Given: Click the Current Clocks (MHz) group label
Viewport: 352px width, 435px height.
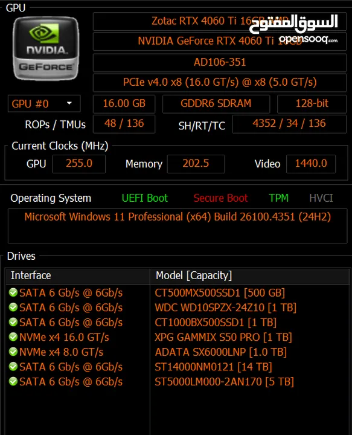Looking at the screenshot, I should click(x=60, y=146).
